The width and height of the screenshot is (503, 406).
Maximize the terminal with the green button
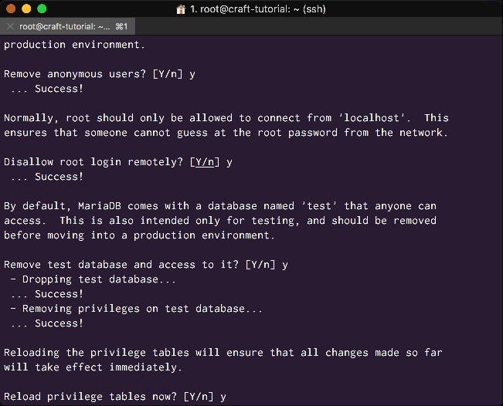[x=42, y=8]
